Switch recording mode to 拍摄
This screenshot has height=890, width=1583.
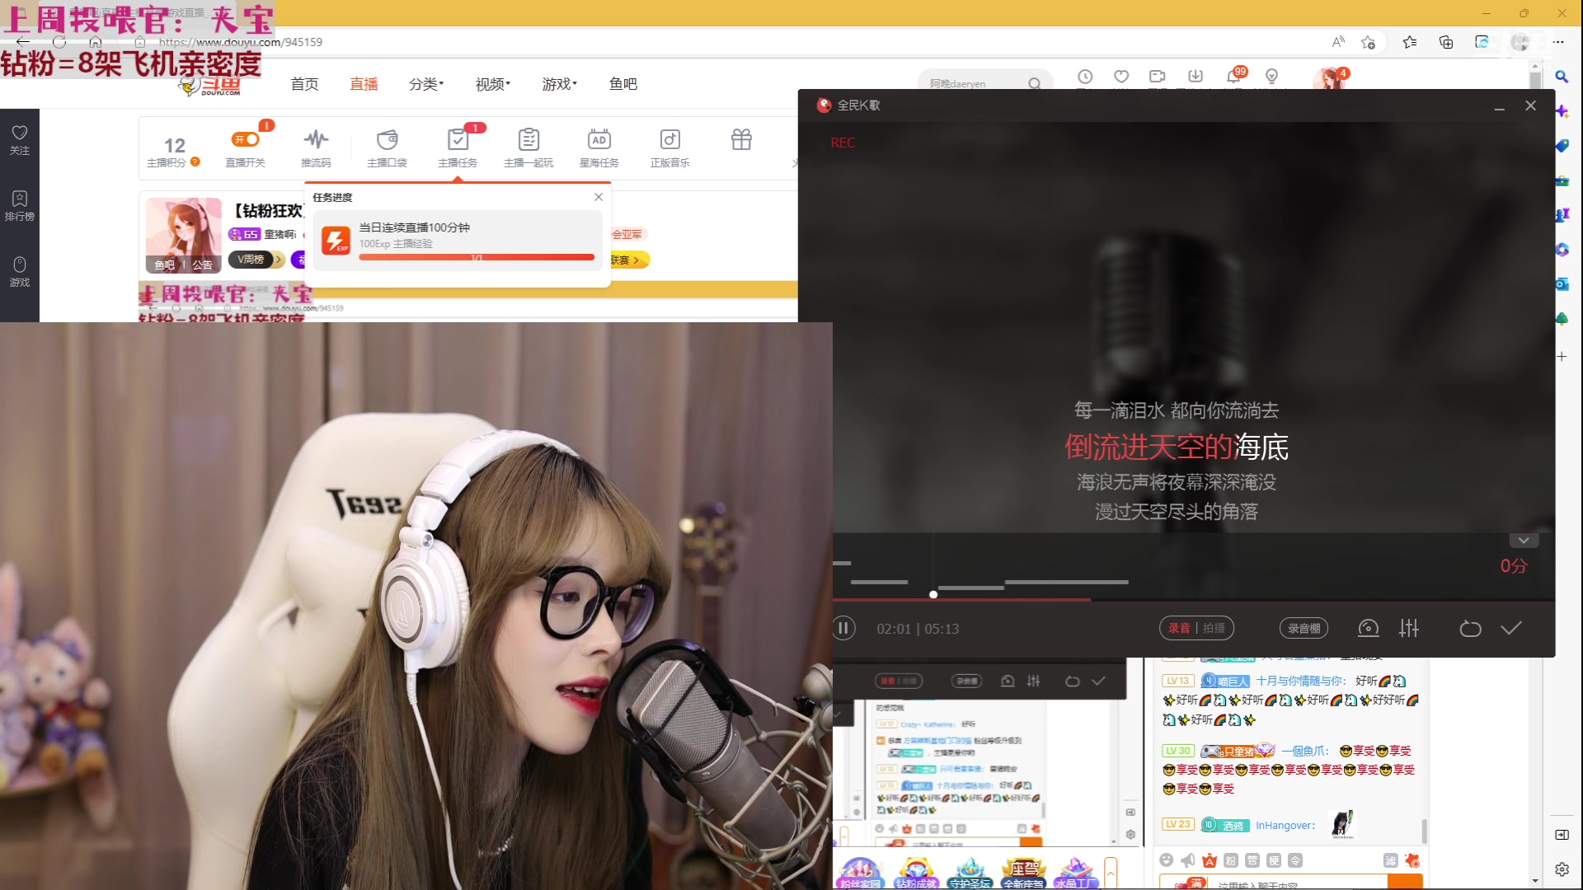coord(1214,629)
